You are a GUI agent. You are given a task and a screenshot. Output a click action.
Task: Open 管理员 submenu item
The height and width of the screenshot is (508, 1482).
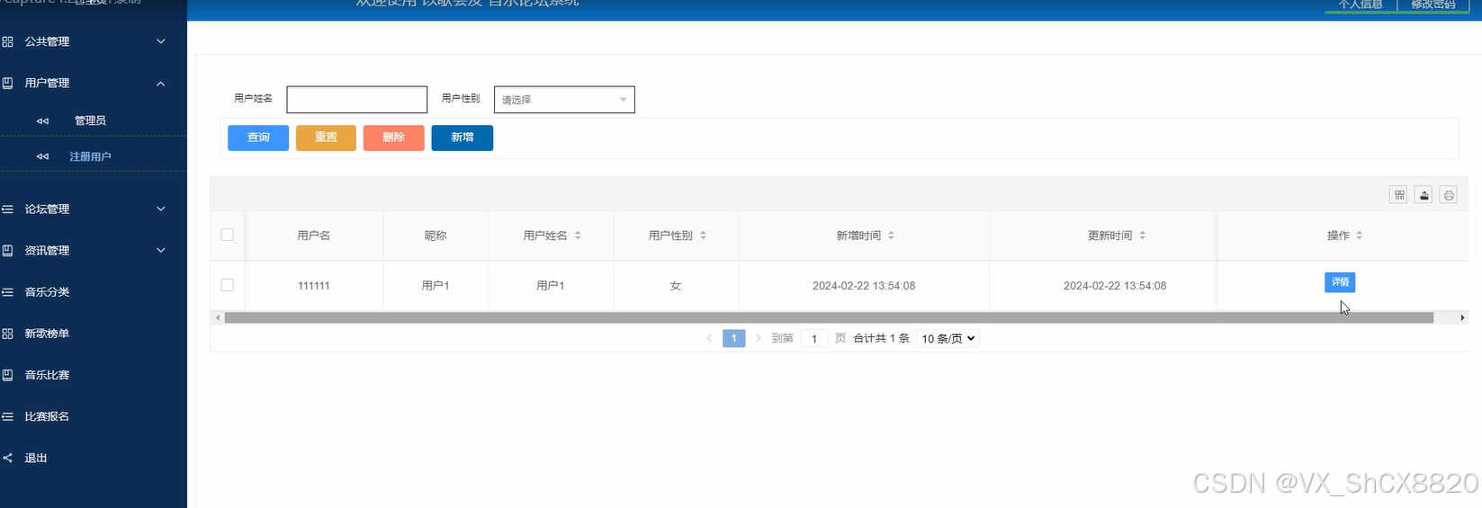[x=90, y=120]
